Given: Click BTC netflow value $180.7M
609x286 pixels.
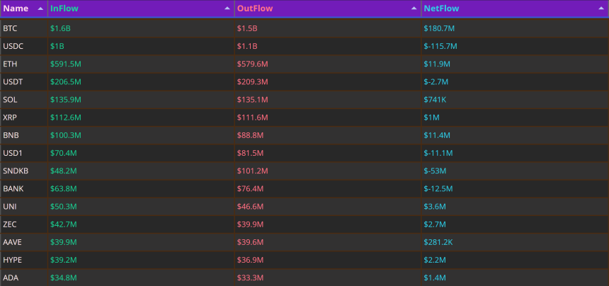Looking at the screenshot, I should [x=440, y=28].
